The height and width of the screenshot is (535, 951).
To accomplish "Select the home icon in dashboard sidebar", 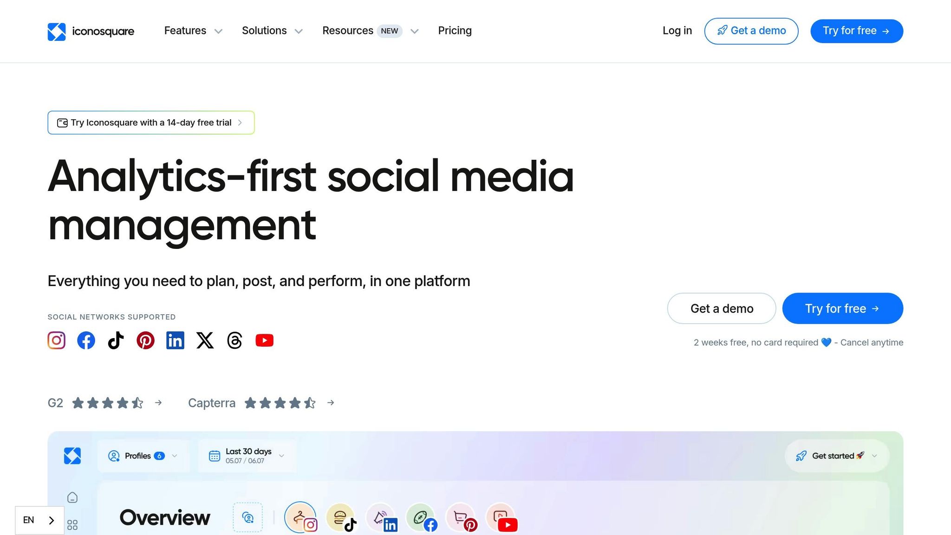I will (72, 498).
